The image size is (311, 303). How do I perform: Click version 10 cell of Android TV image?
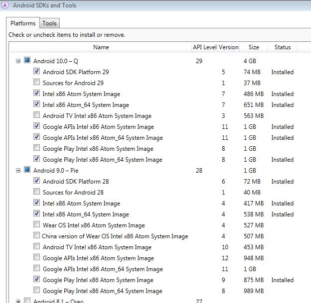coord(225,247)
